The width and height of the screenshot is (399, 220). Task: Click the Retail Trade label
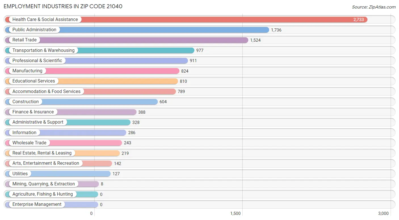pyautogui.click(x=24, y=40)
